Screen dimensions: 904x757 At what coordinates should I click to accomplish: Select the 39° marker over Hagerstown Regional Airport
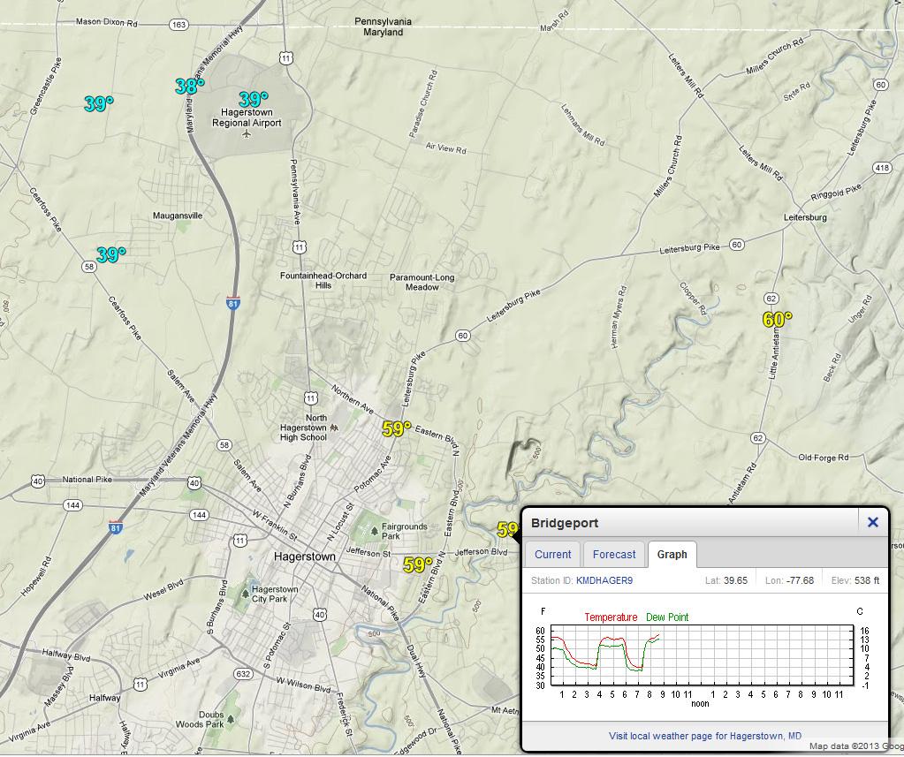point(253,100)
